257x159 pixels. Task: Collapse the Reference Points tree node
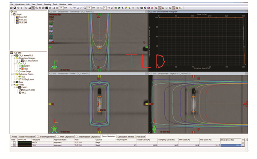click(x=12, y=73)
